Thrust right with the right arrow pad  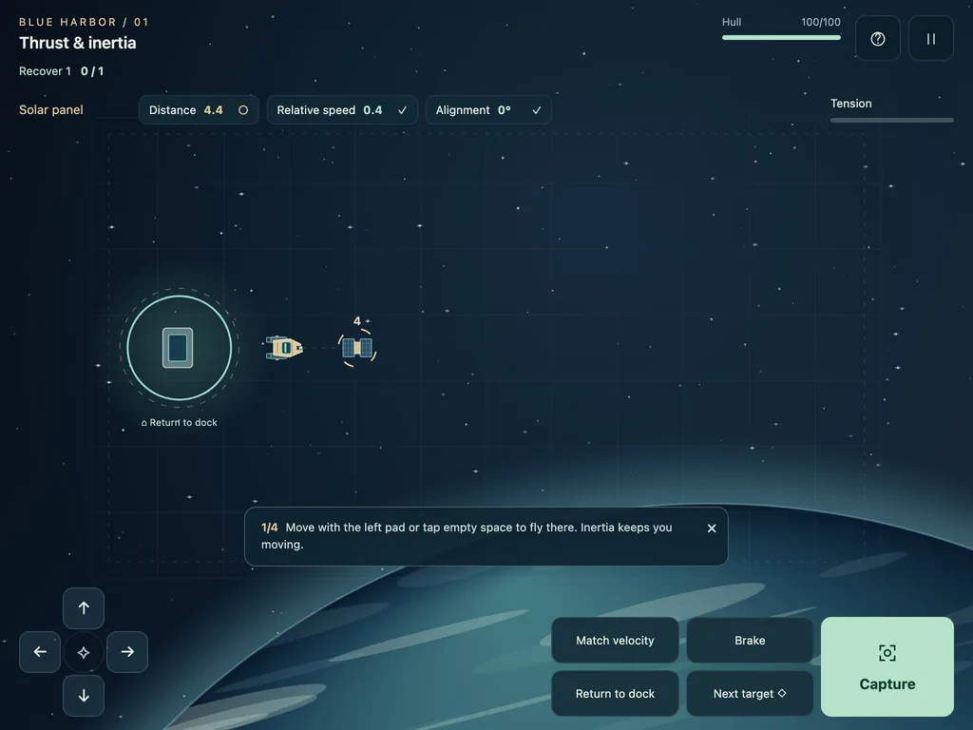point(127,652)
